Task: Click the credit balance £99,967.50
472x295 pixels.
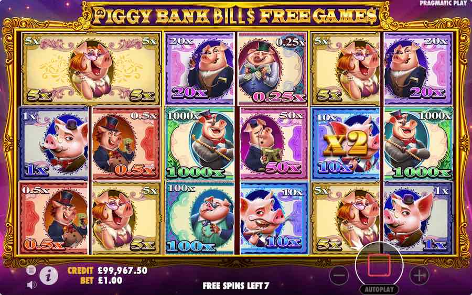Action: click(123, 270)
